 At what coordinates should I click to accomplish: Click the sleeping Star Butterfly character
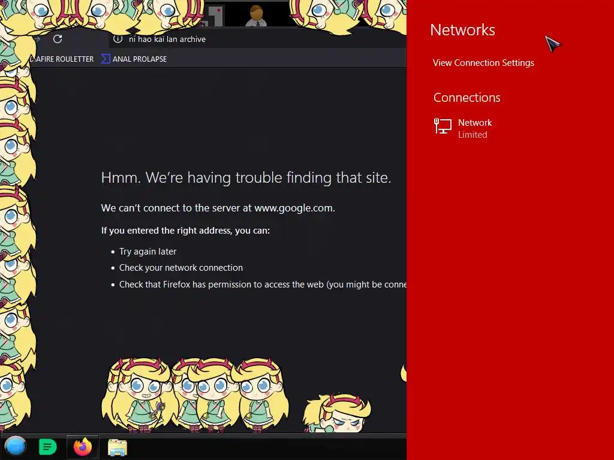(x=338, y=413)
